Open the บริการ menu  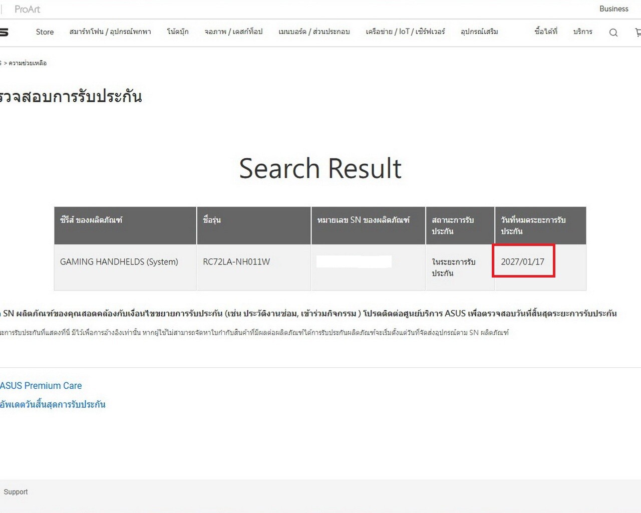(583, 32)
